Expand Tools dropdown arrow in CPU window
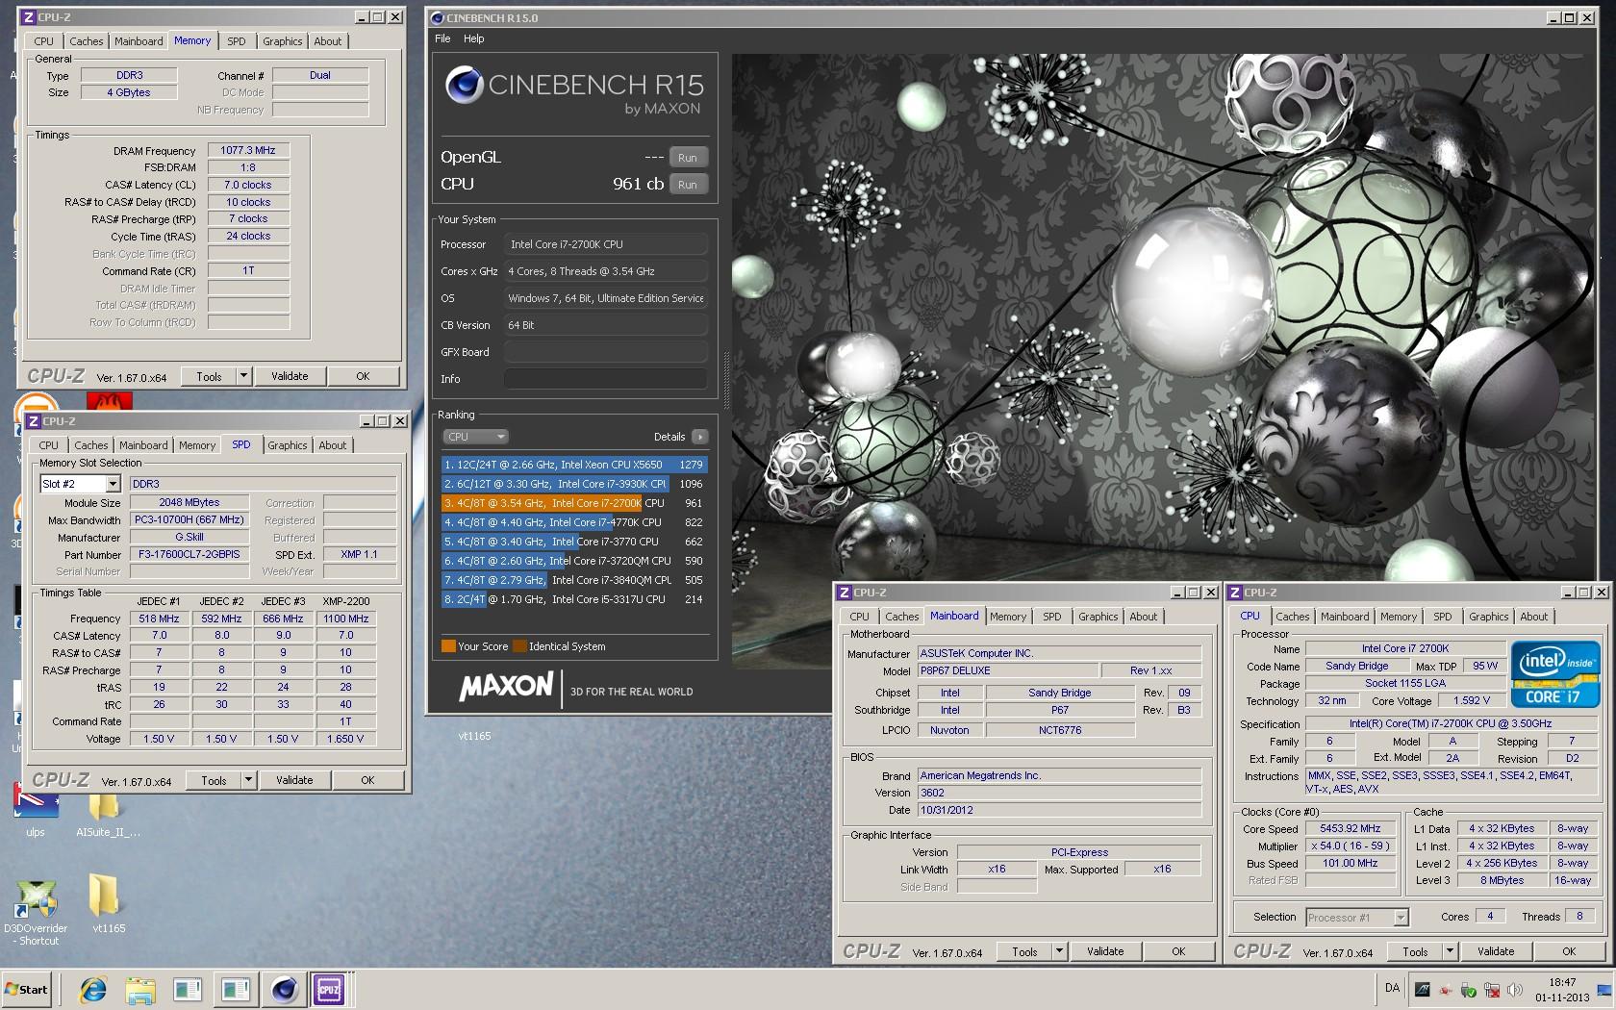Image resolution: width=1616 pixels, height=1010 pixels. (x=1450, y=951)
